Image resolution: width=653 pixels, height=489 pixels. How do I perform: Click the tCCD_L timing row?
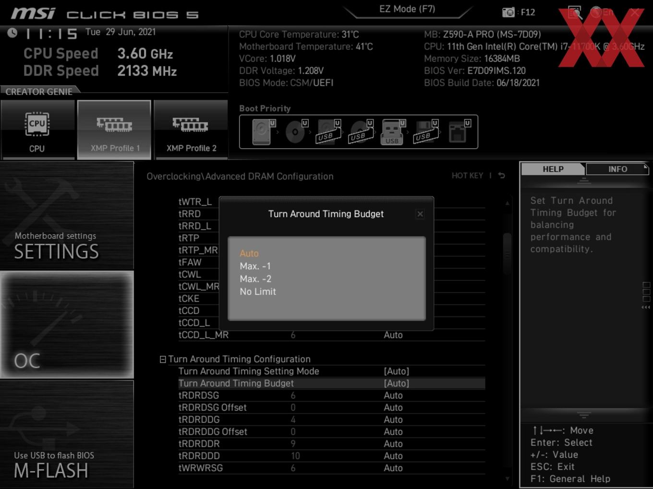point(194,323)
